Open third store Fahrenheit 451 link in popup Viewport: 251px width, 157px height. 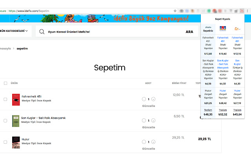tap(237, 39)
